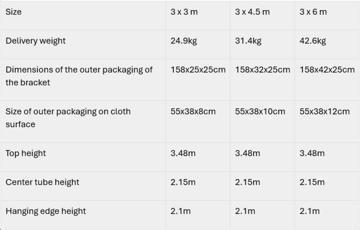Click the "Delivery weight" row label
This screenshot has height=230, width=360.
pos(36,41)
